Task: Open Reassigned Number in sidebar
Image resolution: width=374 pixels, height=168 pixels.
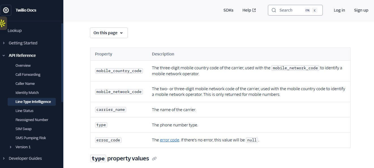Action: 32,120
